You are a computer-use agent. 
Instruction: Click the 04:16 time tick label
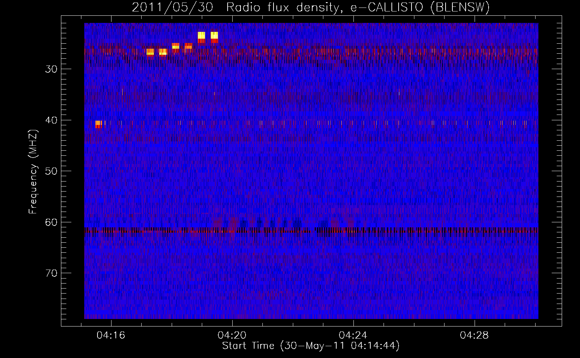pyautogui.click(x=111, y=335)
